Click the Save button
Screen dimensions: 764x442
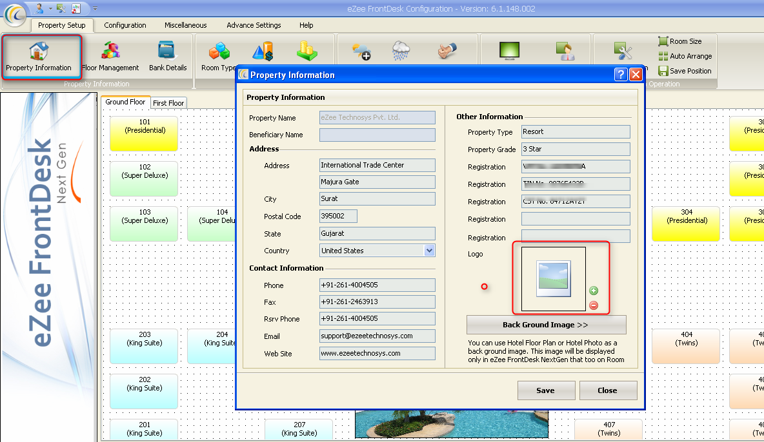546,390
